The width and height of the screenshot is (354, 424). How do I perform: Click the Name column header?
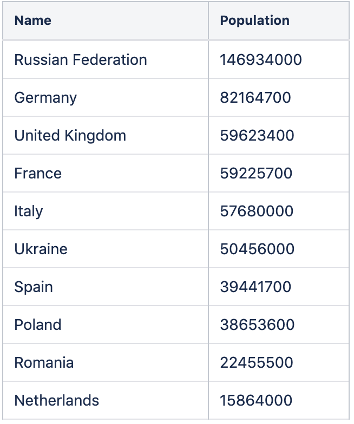pyautogui.click(x=33, y=21)
